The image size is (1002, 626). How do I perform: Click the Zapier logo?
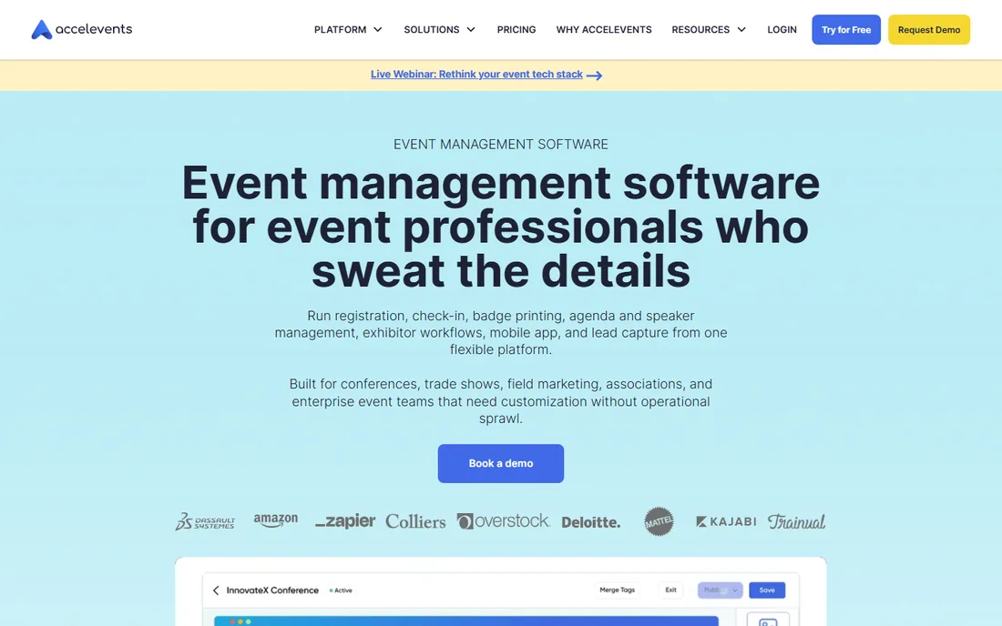(345, 521)
